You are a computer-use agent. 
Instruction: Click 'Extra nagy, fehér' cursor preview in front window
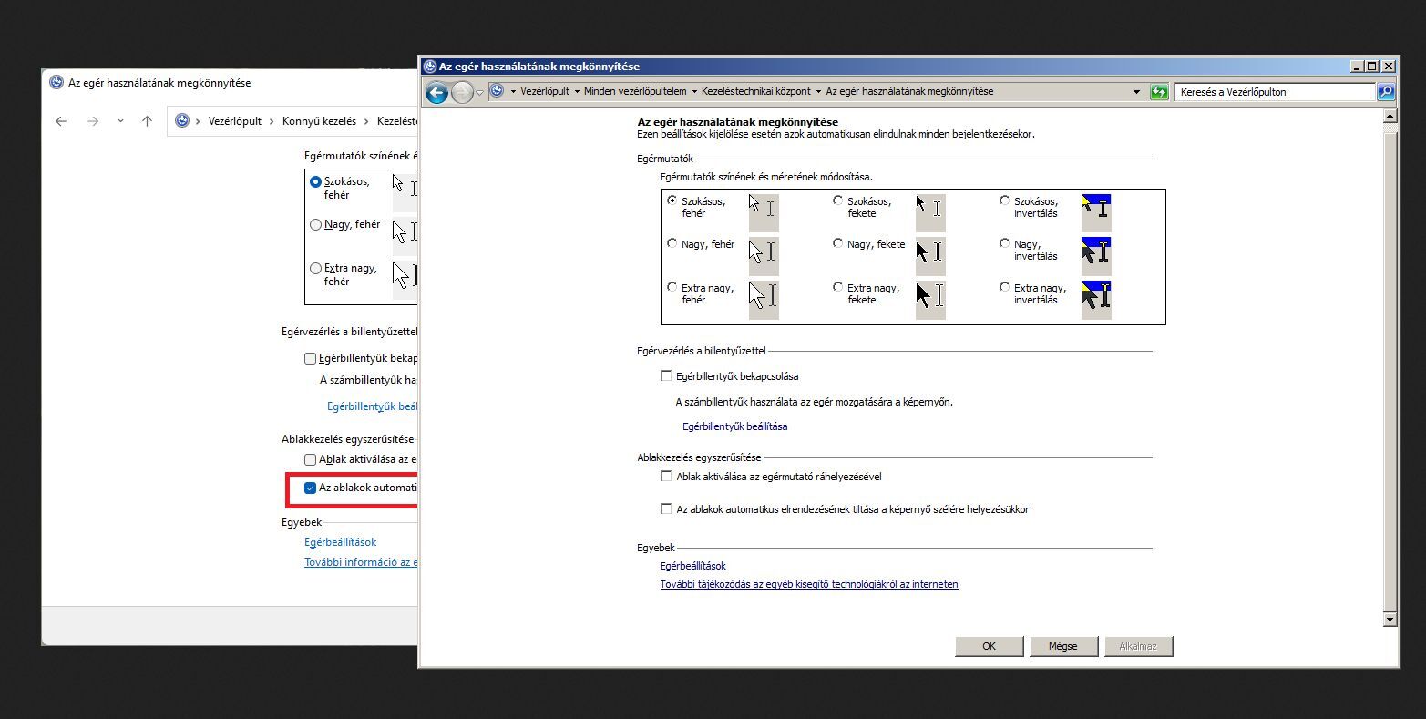point(764,299)
